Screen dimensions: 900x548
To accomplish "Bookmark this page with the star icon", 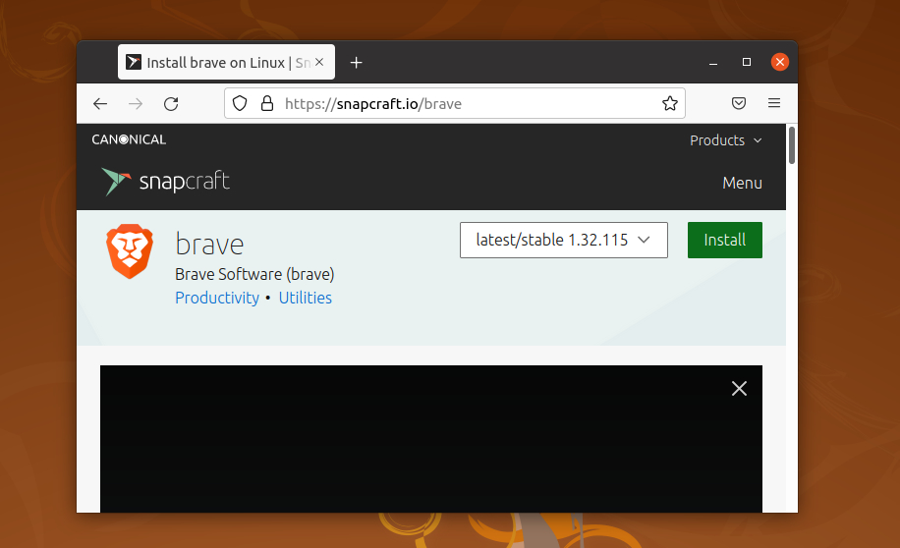I will [x=670, y=103].
